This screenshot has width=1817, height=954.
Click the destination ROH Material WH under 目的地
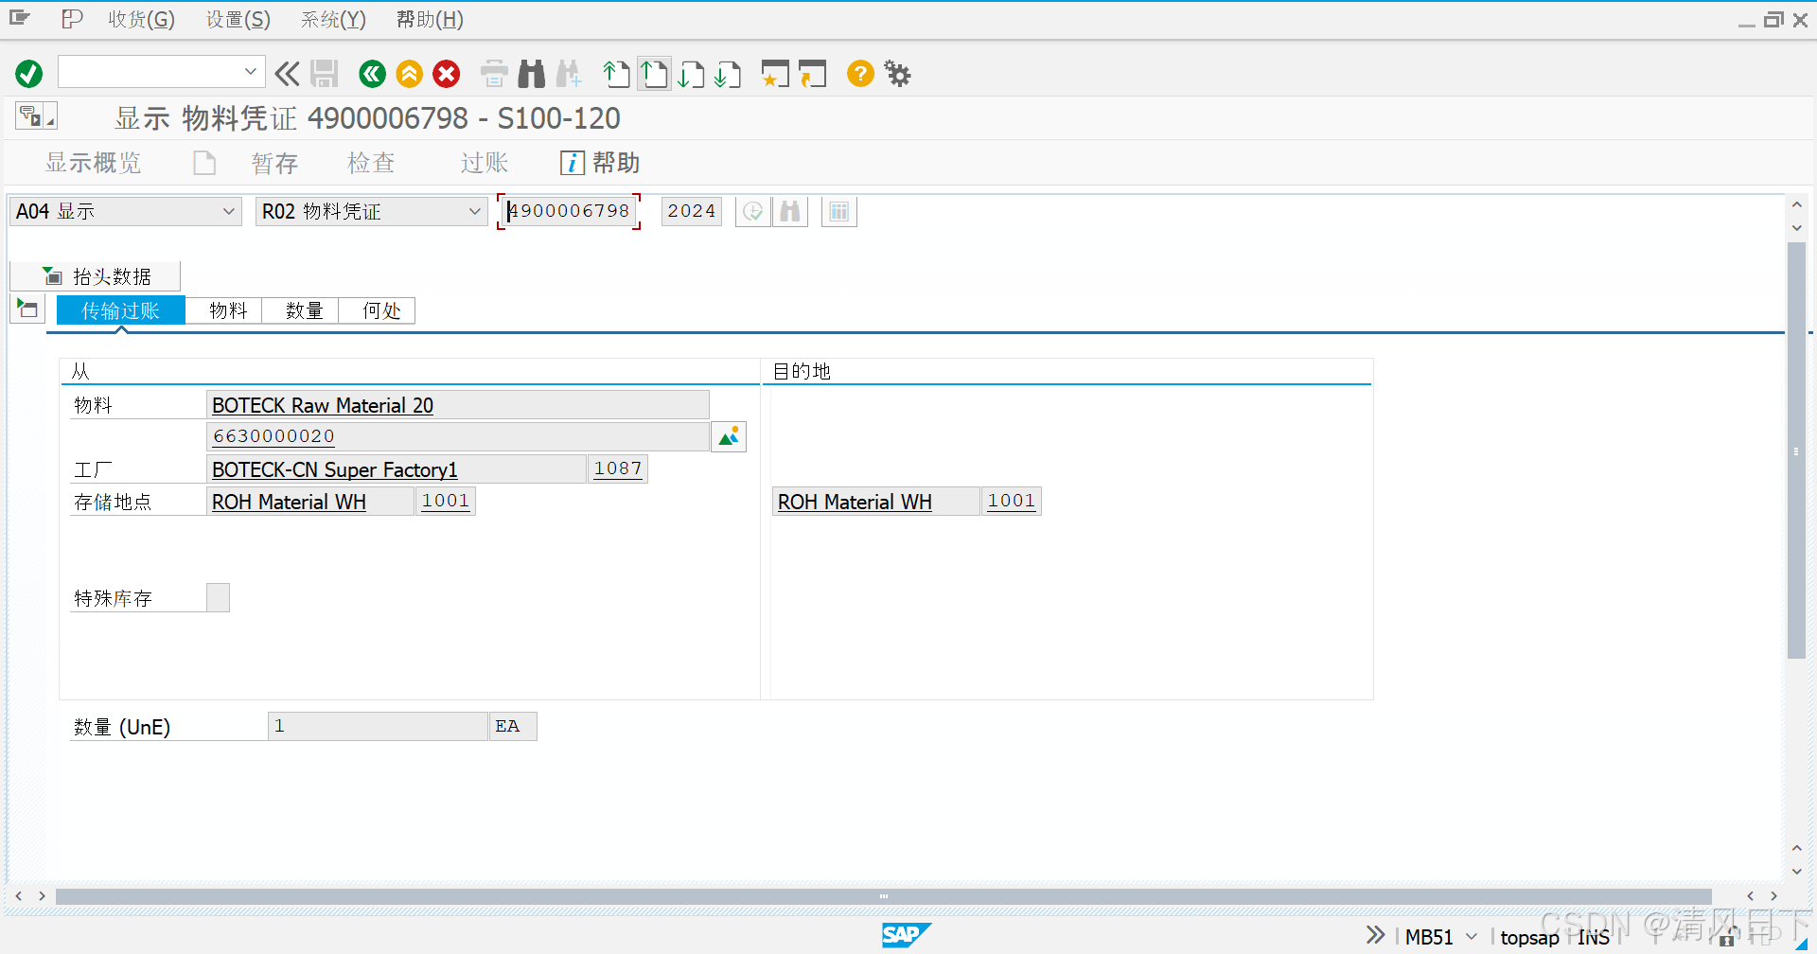pyautogui.click(x=855, y=502)
